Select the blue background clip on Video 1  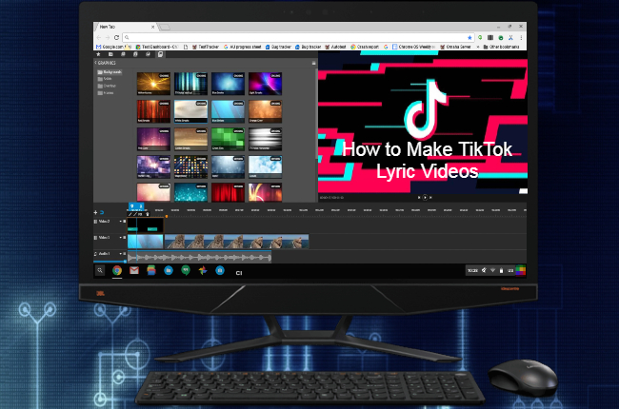click(146, 242)
